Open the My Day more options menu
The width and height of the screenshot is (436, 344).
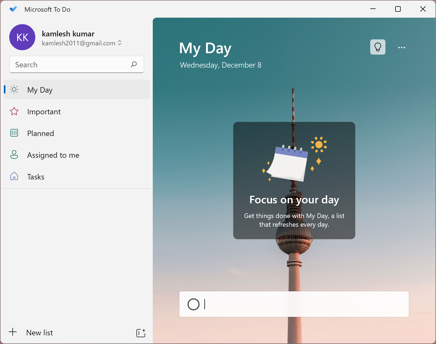[401, 48]
